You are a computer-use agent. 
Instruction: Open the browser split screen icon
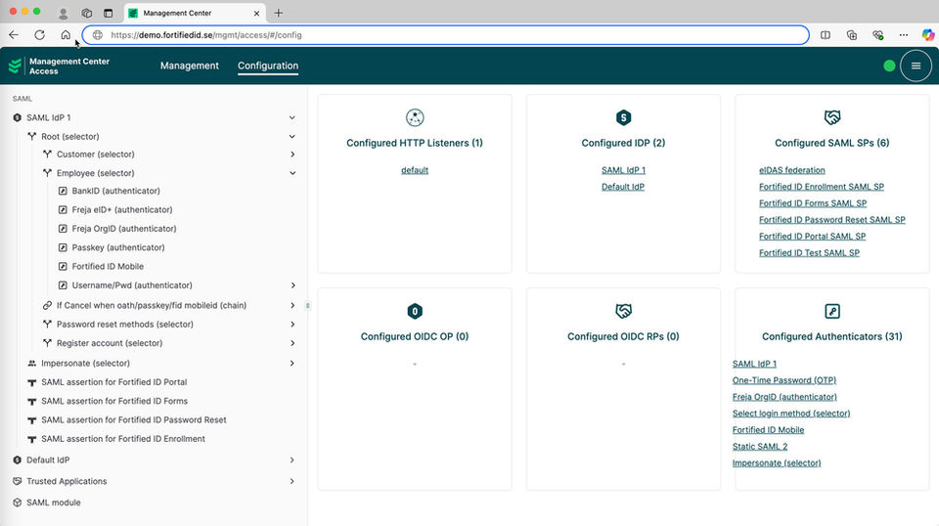pos(826,34)
